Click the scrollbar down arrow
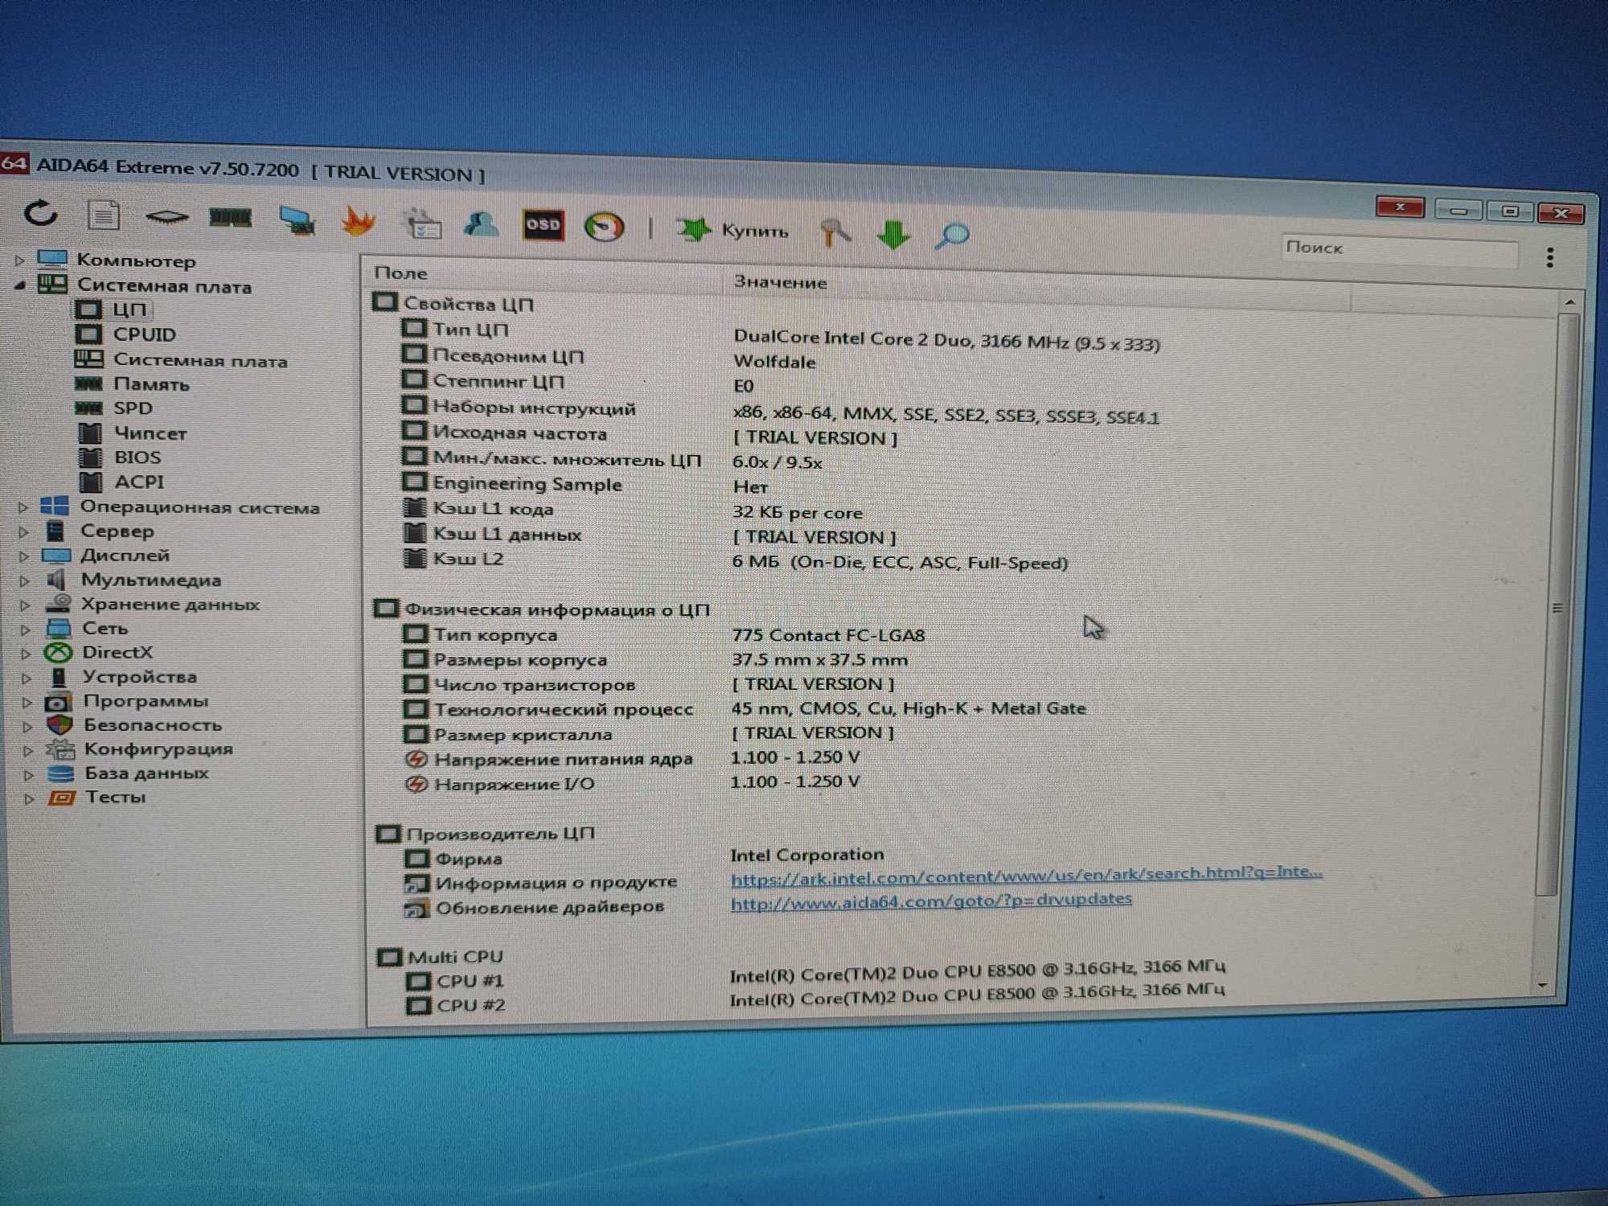 point(1543,985)
